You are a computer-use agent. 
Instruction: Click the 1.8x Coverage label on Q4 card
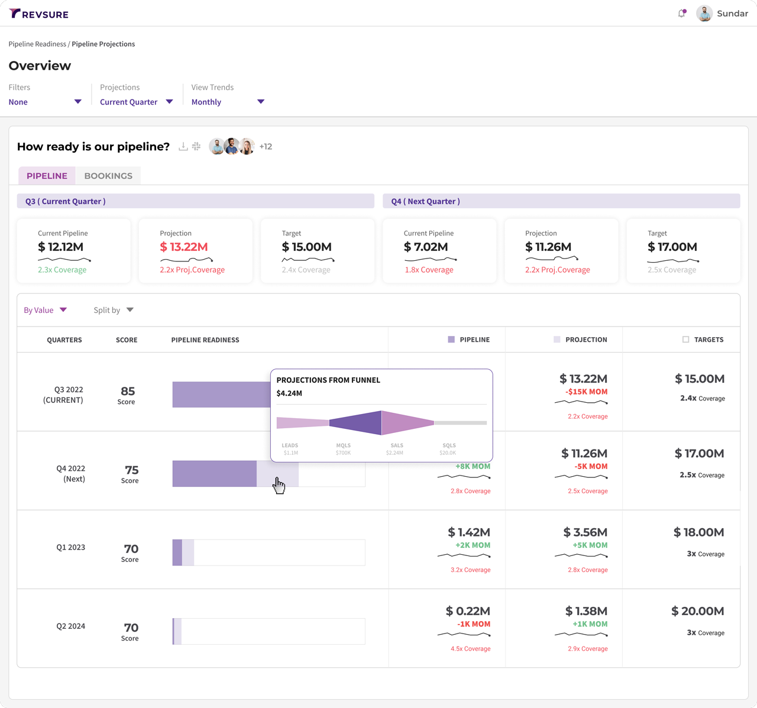[x=429, y=270]
